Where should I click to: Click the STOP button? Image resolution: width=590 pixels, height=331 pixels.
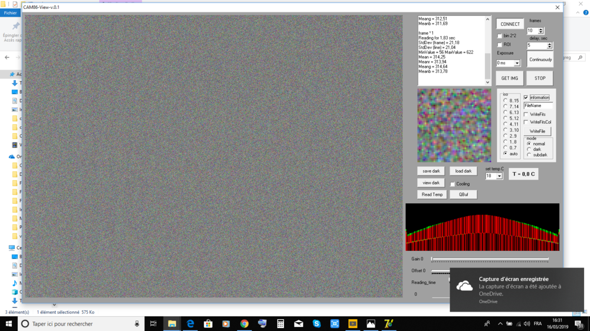[x=540, y=78]
